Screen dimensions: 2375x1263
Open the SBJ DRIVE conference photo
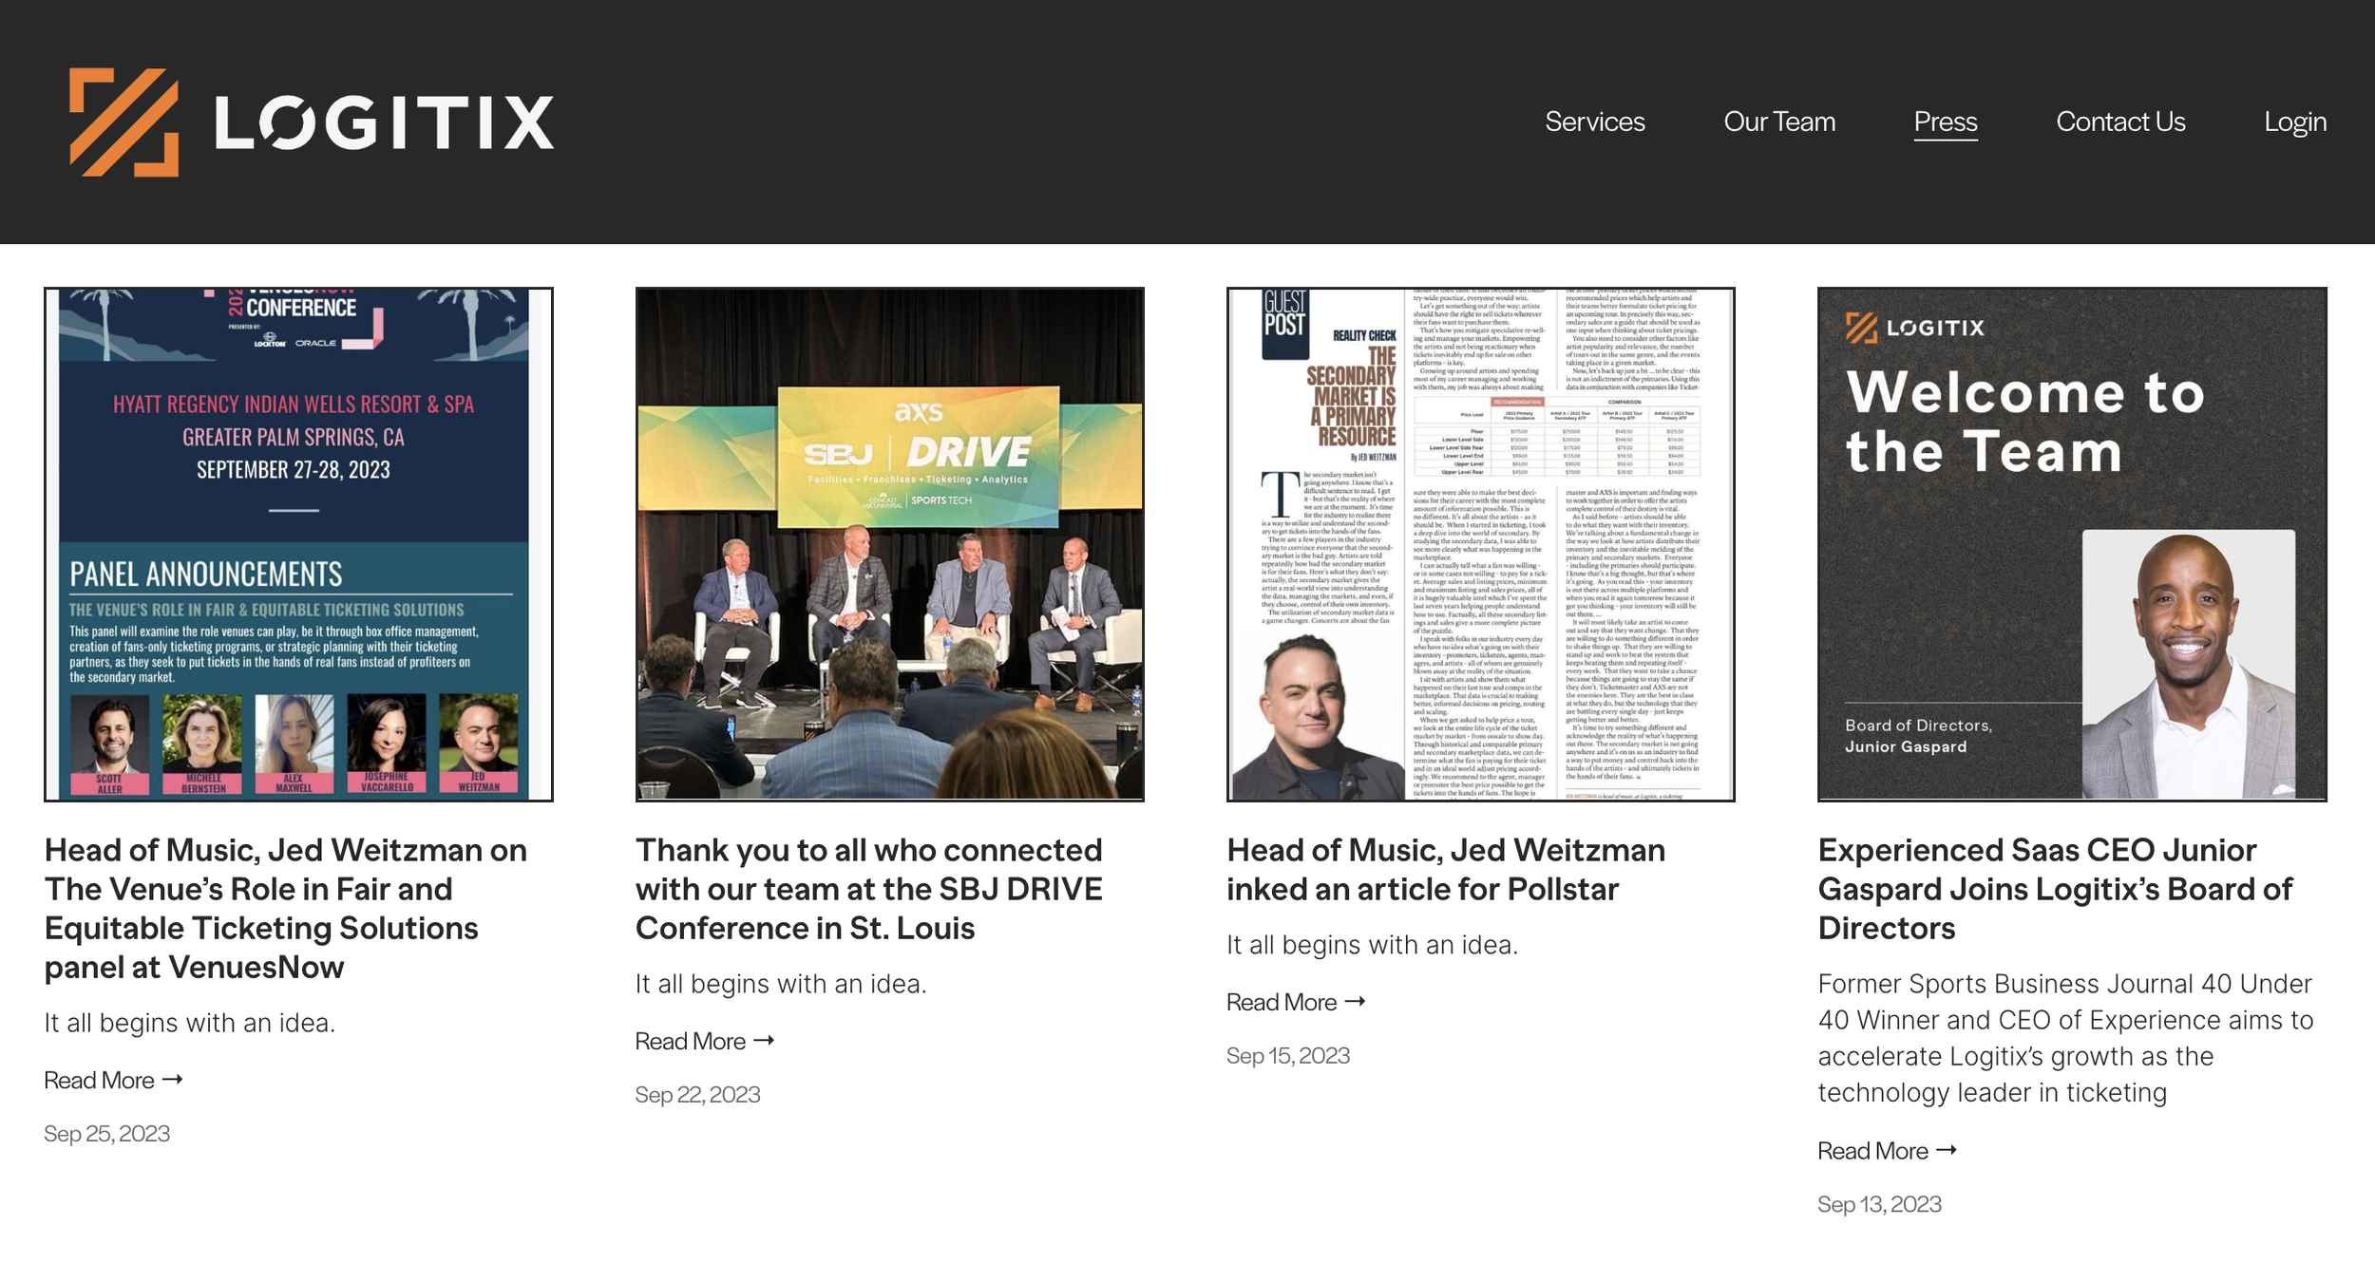pos(889,544)
